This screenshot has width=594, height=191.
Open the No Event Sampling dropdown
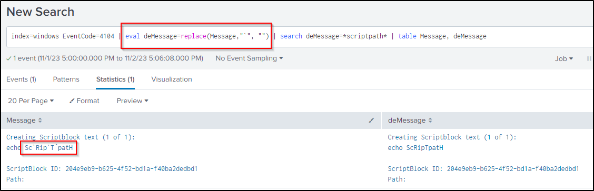pyautogui.click(x=249, y=58)
